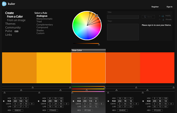
Task: Open the Community section
Action: pos(13,28)
